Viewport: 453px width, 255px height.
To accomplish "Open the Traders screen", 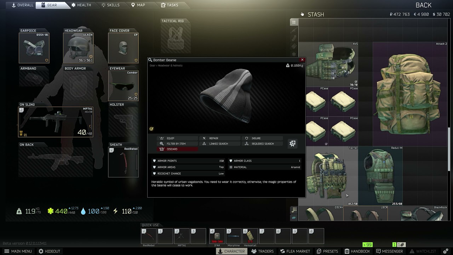I will click(x=262, y=251).
